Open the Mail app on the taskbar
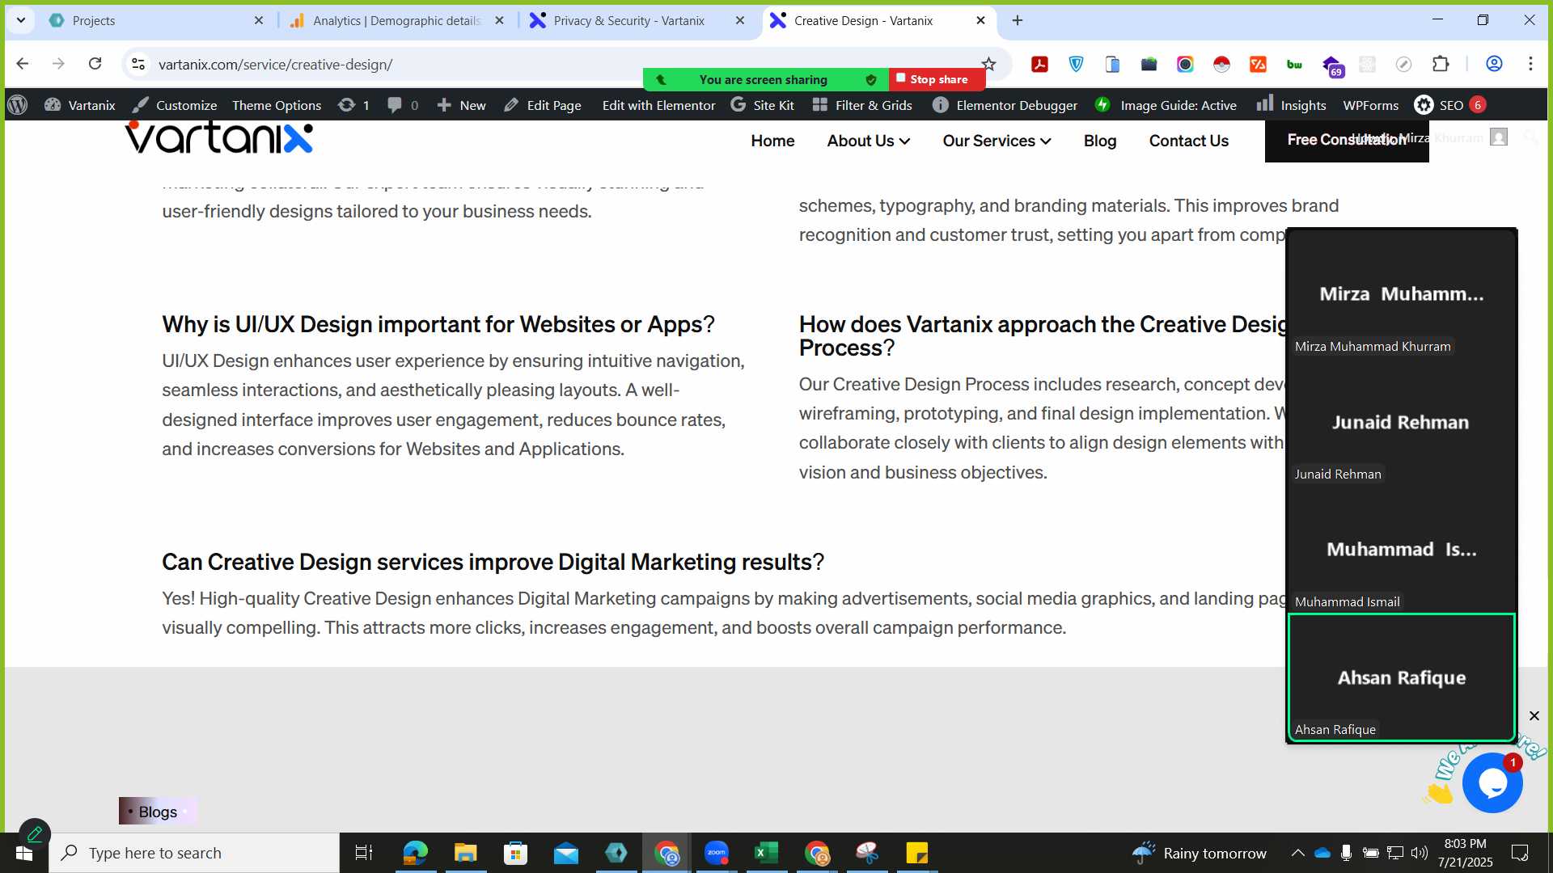Image resolution: width=1553 pixels, height=873 pixels. [x=566, y=853]
